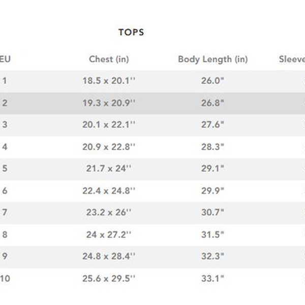
Task: Click body length 29.9" cell
Action: tap(212, 191)
